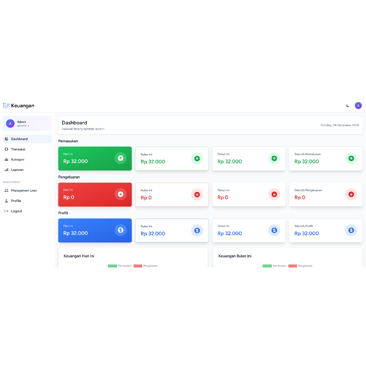Click dollar icon on Seluruh Profit card
The image size is (366, 366).
(x=351, y=231)
